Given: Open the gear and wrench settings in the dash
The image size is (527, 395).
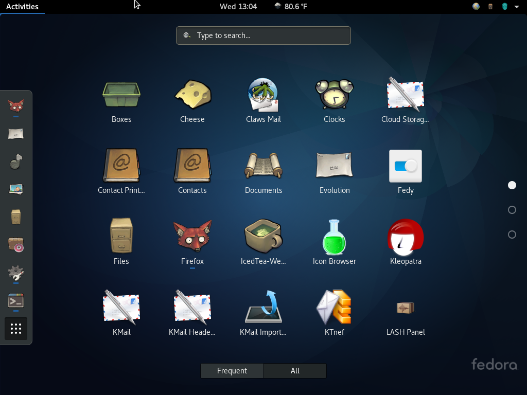Looking at the screenshot, I should pos(16,273).
